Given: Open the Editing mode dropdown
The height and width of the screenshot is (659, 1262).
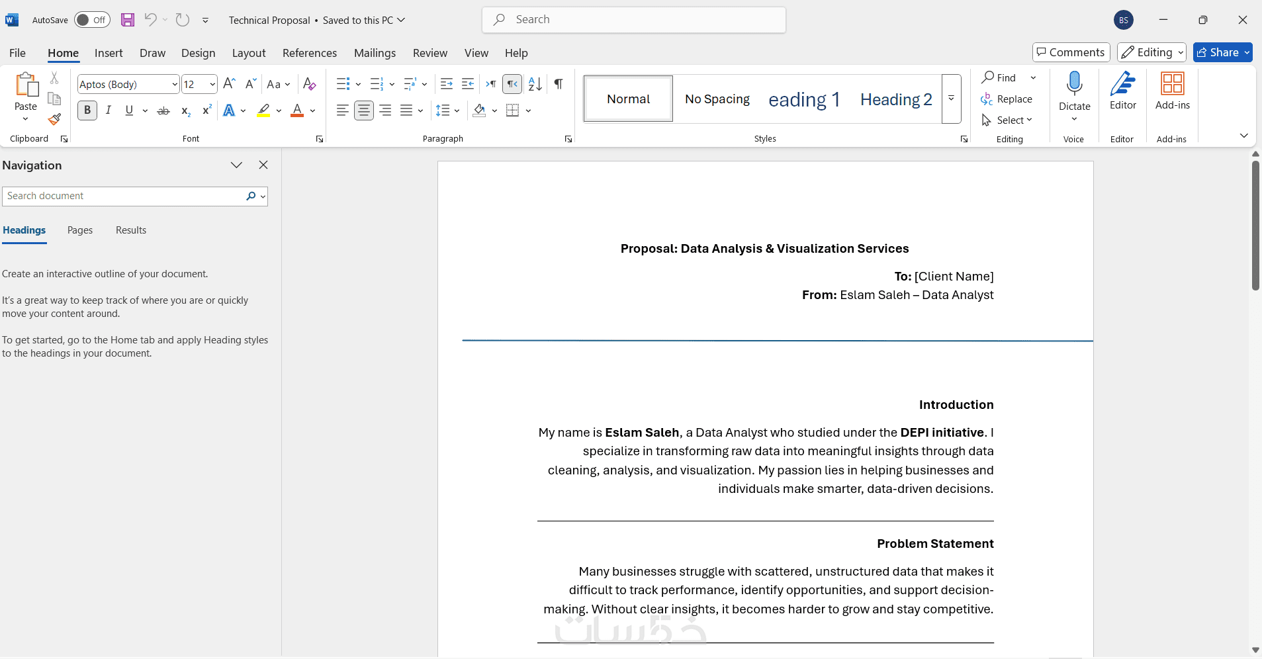Looking at the screenshot, I should [x=1151, y=52].
